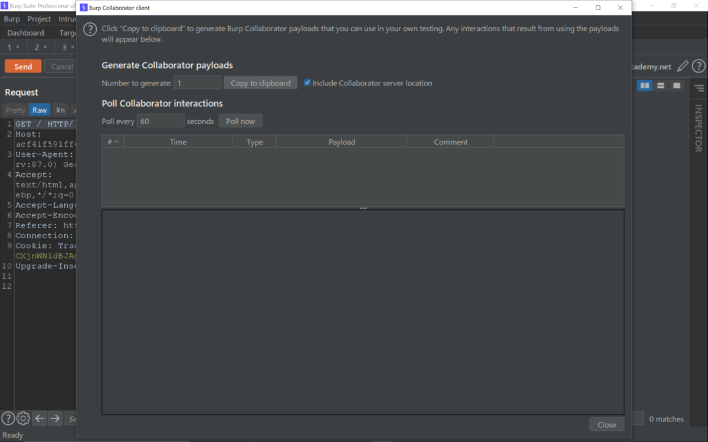708x442 pixels.
Task: Sort interactions by Time column header
Action: coord(178,142)
